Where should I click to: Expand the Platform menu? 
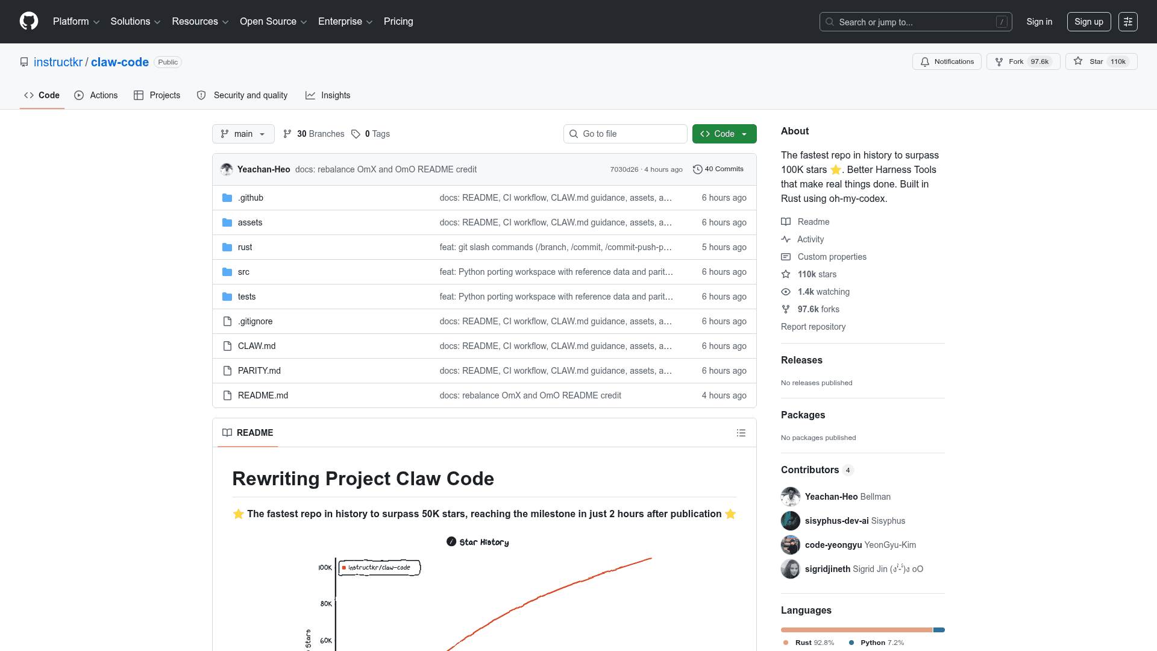click(76, 22)
